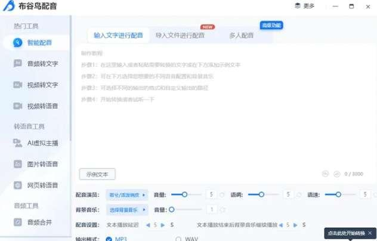Adjust the voice 音量 slider handle
This screenshot has width=377, height=241.
click(184, 194)
